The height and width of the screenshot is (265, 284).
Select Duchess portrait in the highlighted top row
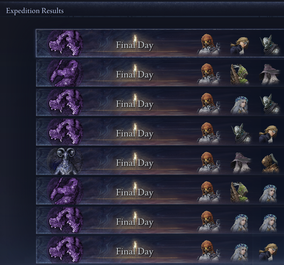click(240, 46)
